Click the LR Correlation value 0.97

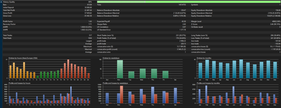pos(184,27)
